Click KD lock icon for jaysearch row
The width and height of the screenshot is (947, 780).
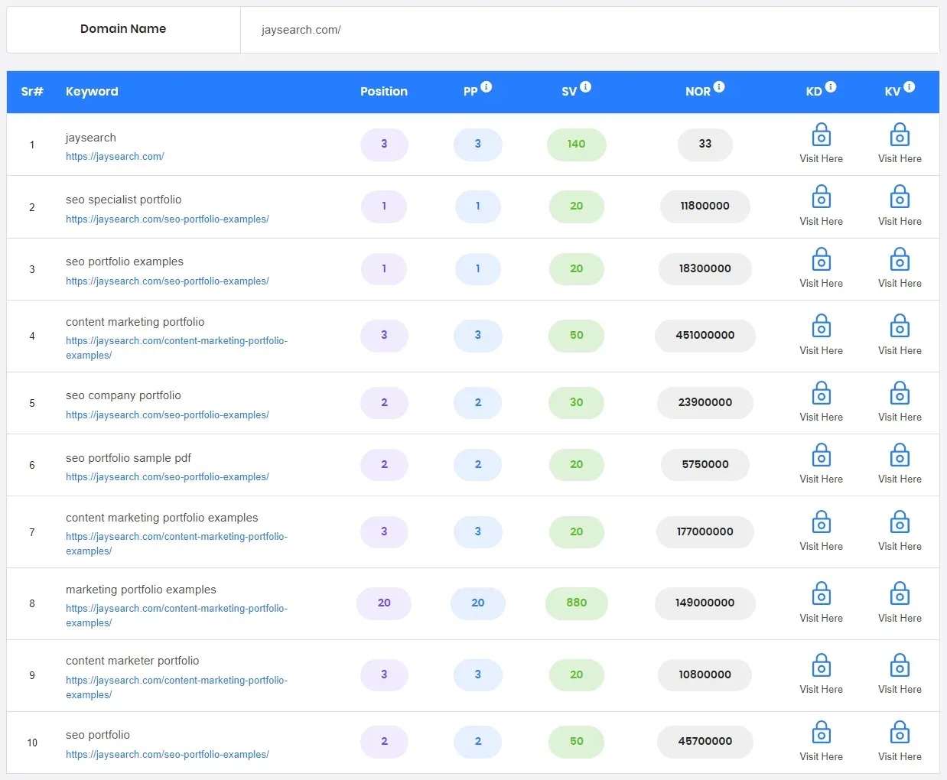[822, 135]
